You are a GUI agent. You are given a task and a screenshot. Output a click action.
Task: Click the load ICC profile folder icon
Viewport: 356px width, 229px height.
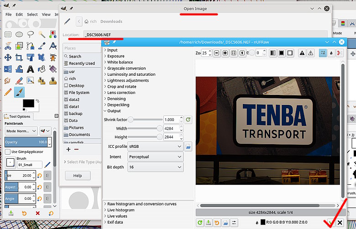188,146
